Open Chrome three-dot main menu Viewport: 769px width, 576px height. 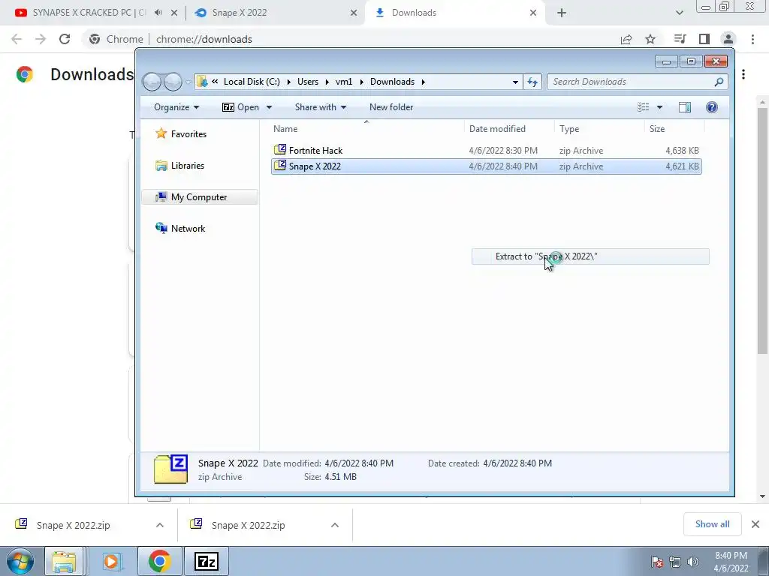(x=752, y=39)
